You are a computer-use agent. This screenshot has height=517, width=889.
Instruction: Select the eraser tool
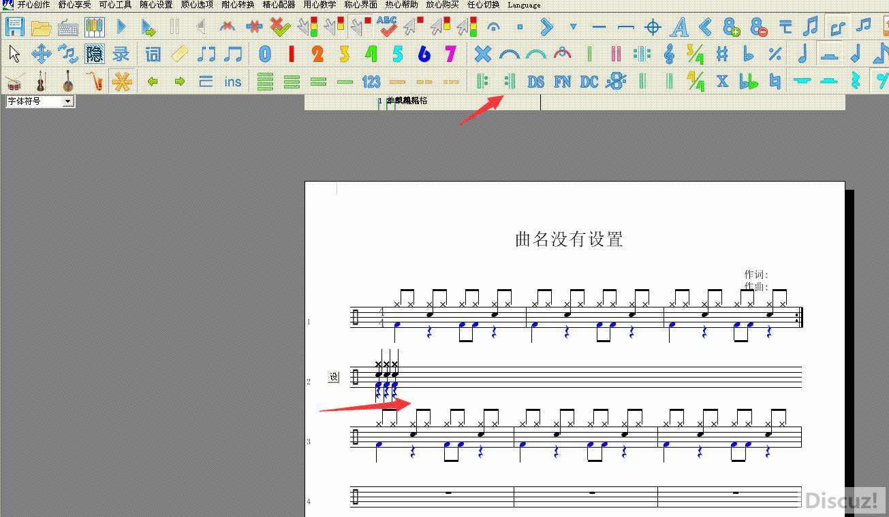(x=179, y=54)
